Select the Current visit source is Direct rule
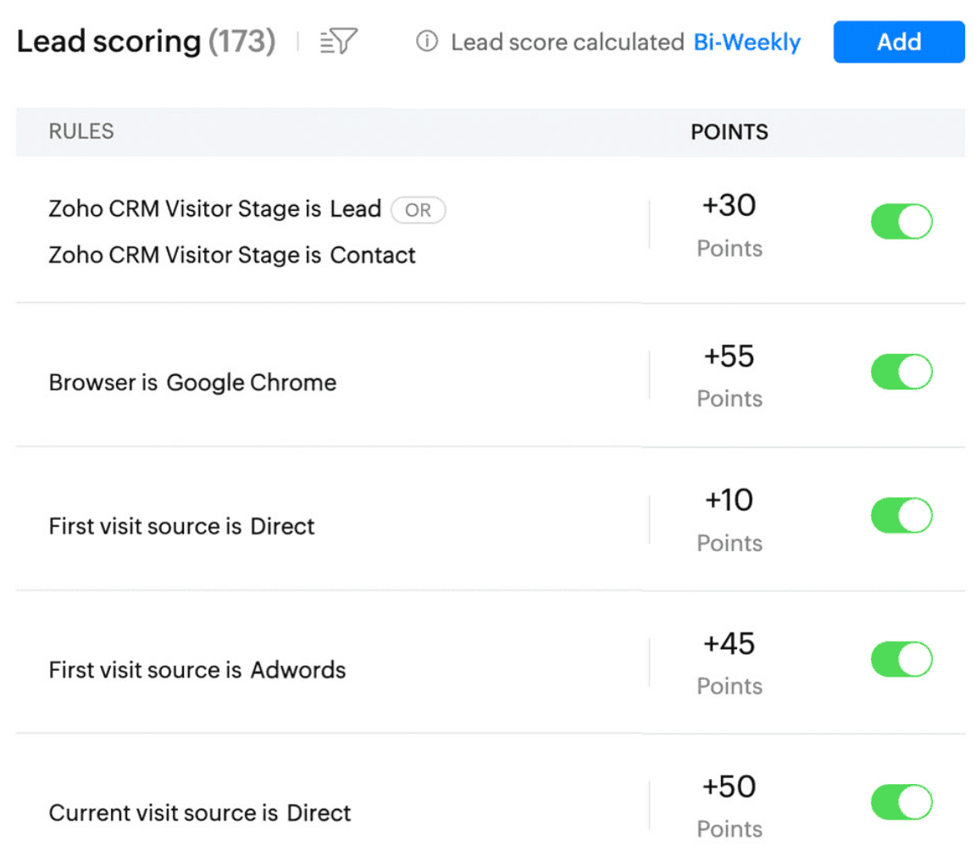Viewport: 976px width, 862px height. click(x=200, y=813)
